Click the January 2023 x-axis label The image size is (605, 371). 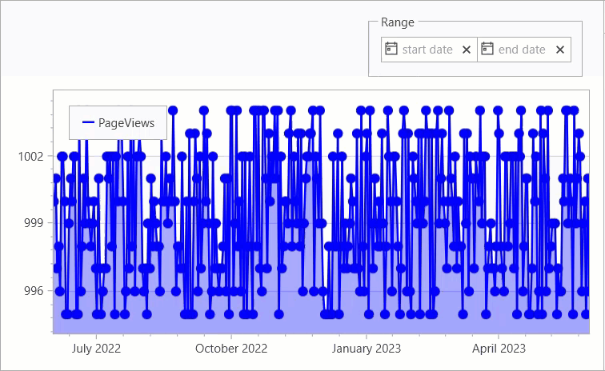click(x=367, y=349)
